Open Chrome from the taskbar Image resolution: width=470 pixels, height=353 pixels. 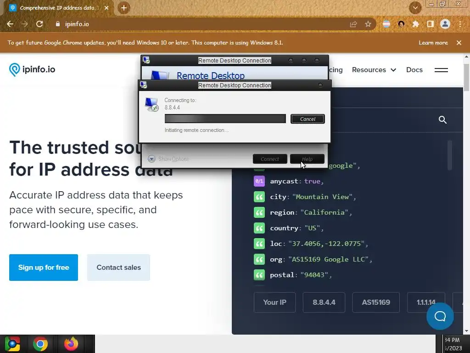coord(40,344)
